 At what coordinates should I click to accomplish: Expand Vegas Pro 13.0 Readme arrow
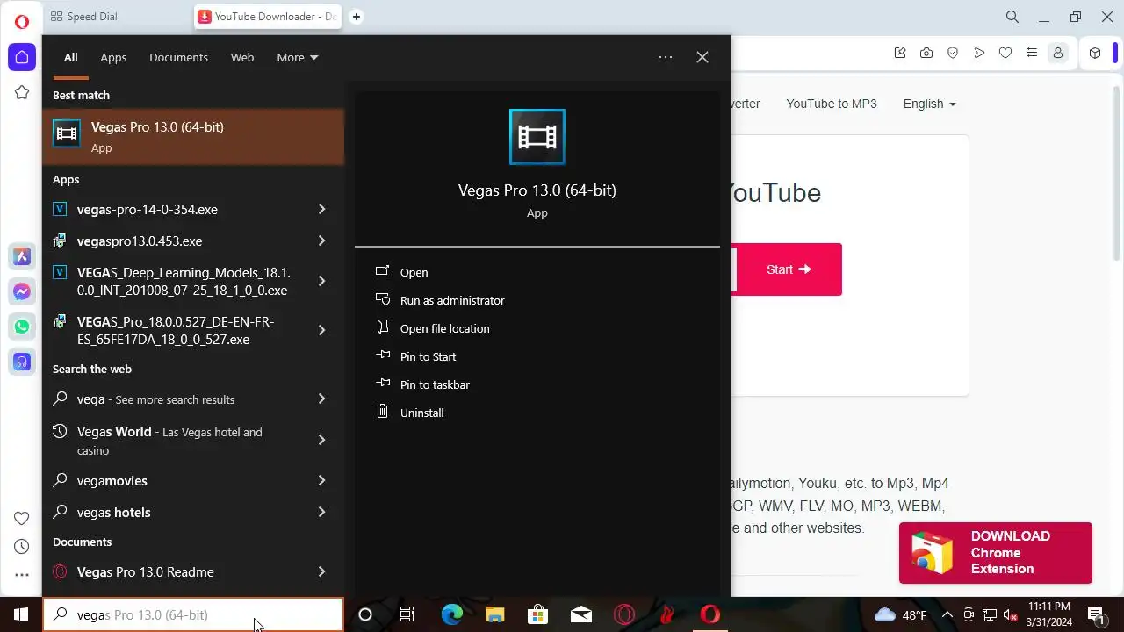pyautogui.click(x=321, y=571)
